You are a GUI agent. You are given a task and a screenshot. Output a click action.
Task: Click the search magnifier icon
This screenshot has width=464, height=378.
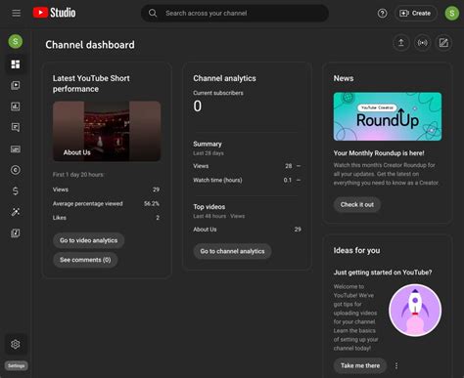coord(153,13)
